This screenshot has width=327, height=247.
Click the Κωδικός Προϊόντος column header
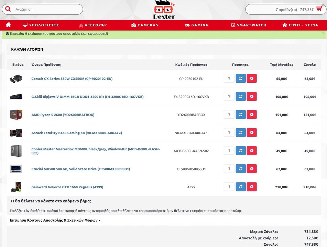pos(191,65)
